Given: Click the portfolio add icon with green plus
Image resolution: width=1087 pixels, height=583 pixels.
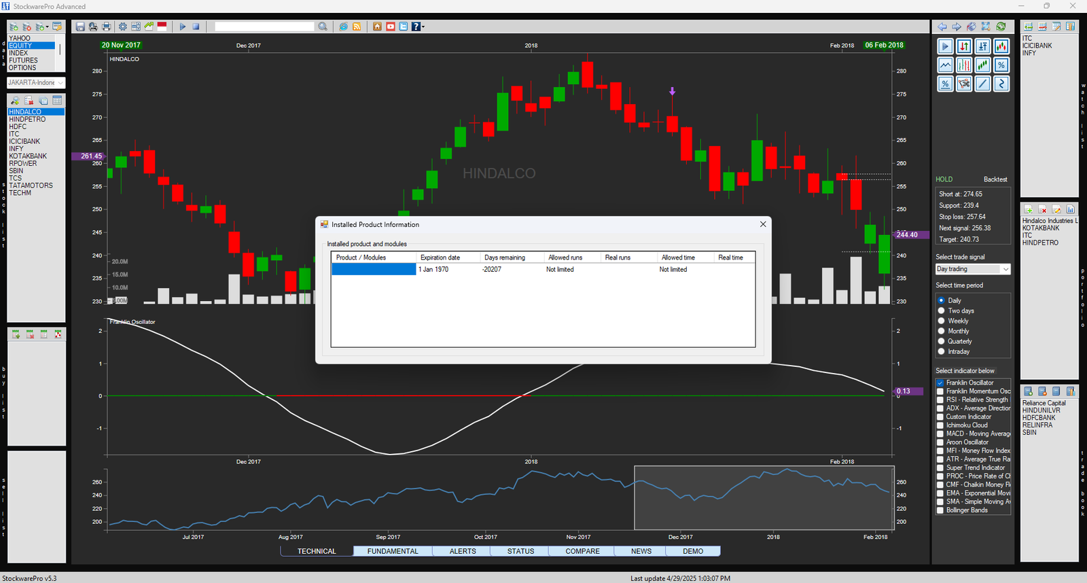Looking at the screenshot, I should click(1029, 209).
